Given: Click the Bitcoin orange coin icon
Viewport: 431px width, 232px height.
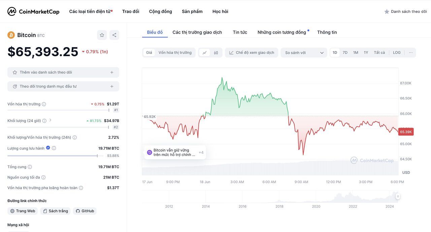Looking at the screenshot, I should 11,35.
